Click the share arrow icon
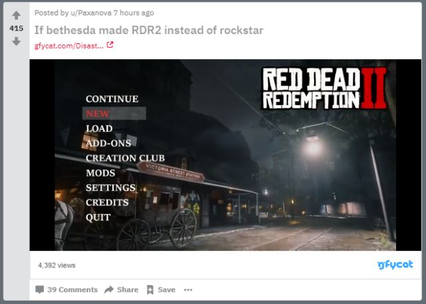The width and height of the screenshot is (426, 304). pos(109,289)
